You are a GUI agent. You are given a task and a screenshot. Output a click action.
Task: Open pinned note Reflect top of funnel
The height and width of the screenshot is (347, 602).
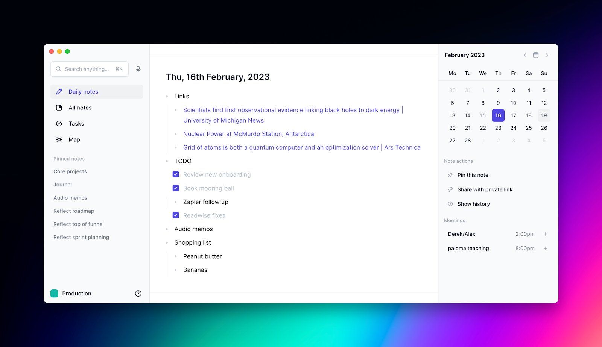pos(79,224)
